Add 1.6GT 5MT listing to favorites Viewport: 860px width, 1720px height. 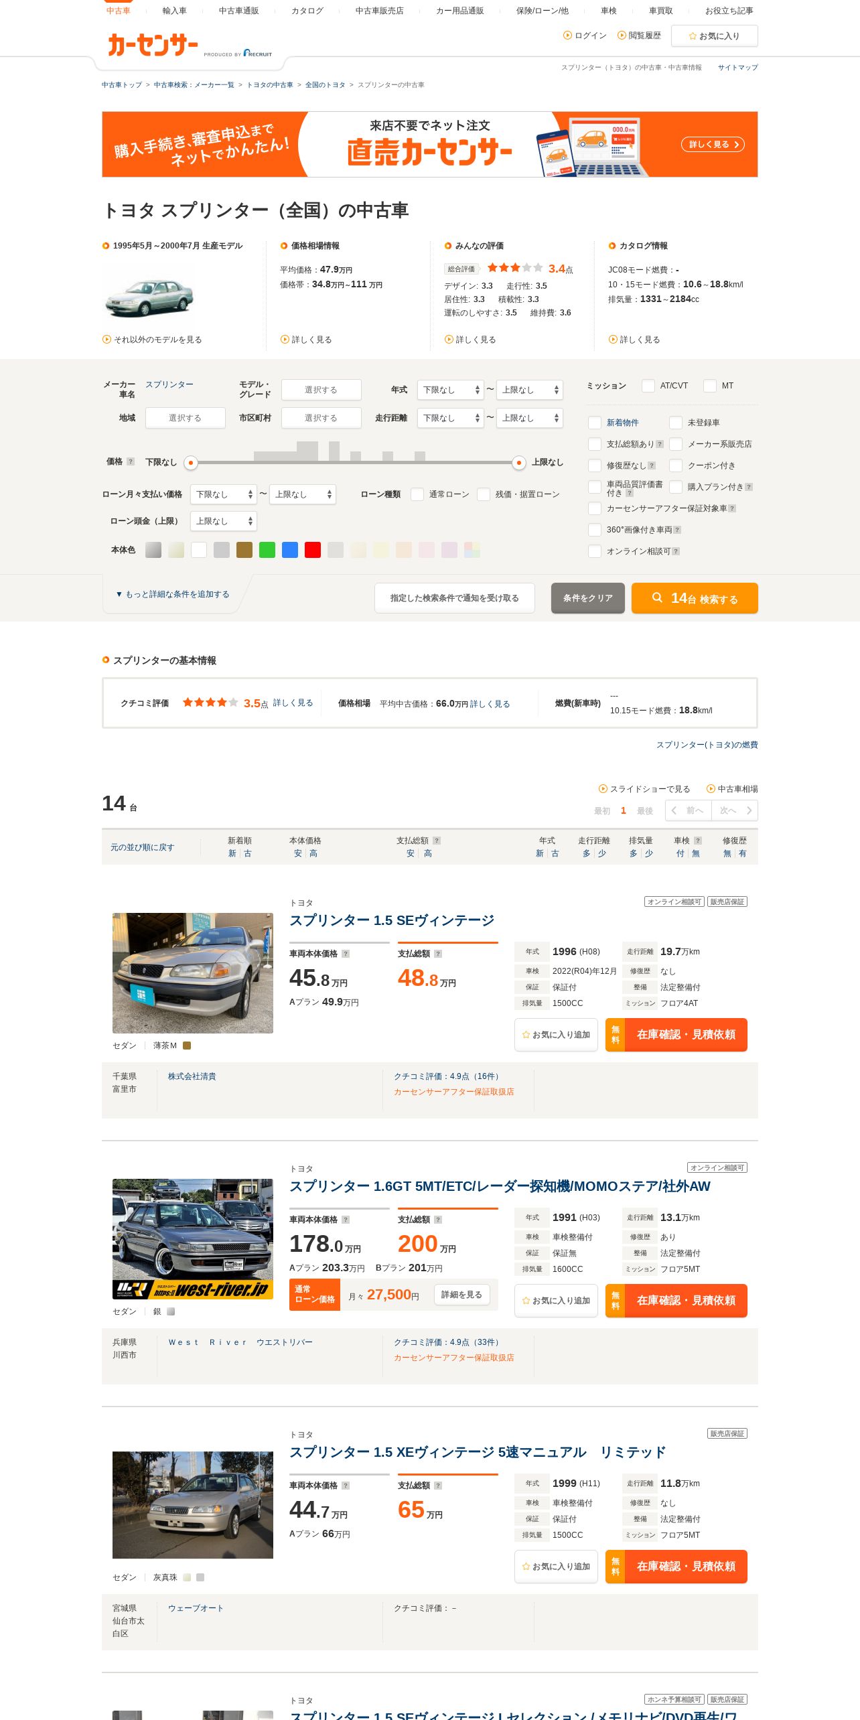click(556, 1301)
